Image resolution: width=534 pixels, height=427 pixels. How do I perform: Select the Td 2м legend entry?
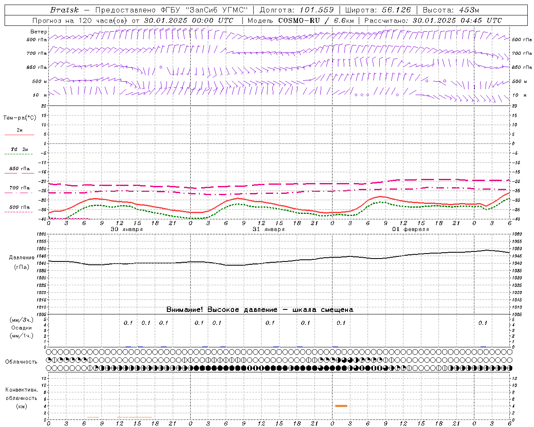pos(19,149)
